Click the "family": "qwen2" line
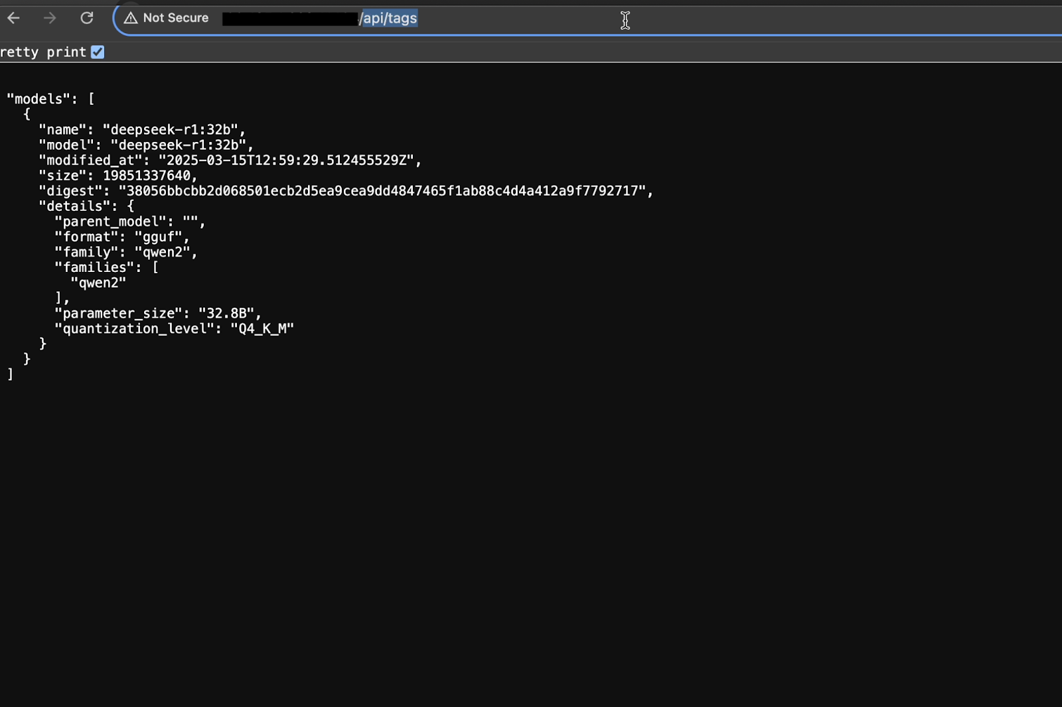Image resolution: width=1062 pixels, height=707 pixels. (126, 251)
